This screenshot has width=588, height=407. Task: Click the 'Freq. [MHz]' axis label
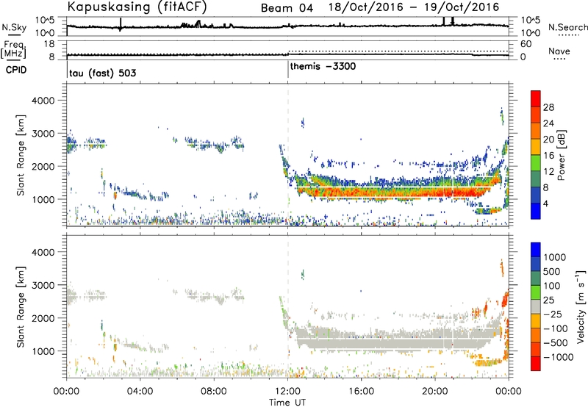tap(13, 50)
